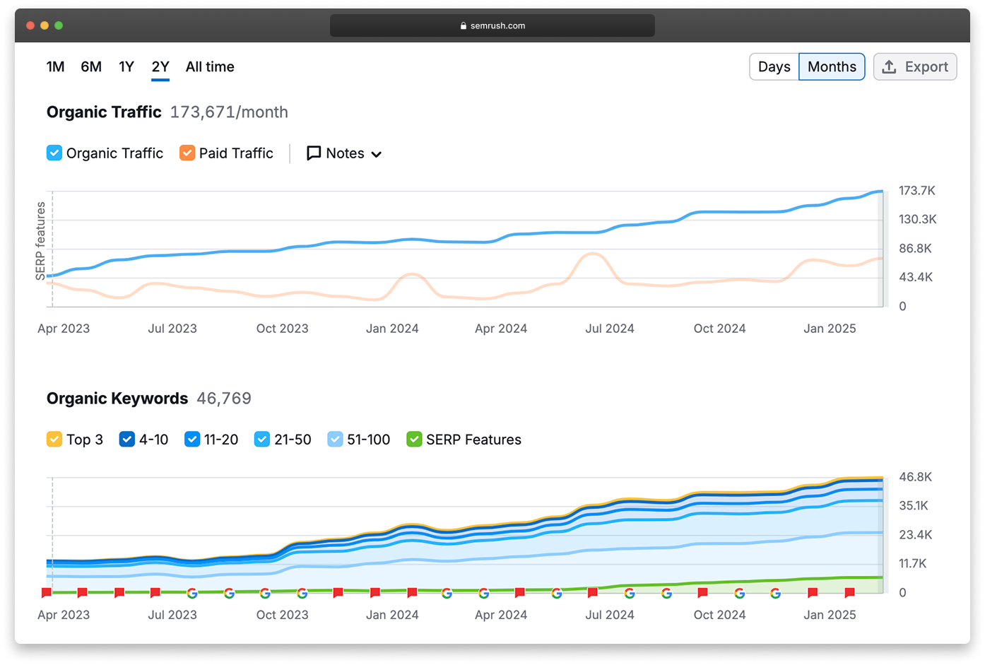Switch chart granularity to Days

tap(774, 67)
